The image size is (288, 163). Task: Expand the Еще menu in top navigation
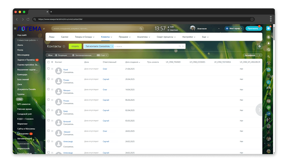(x=205, y=37)
